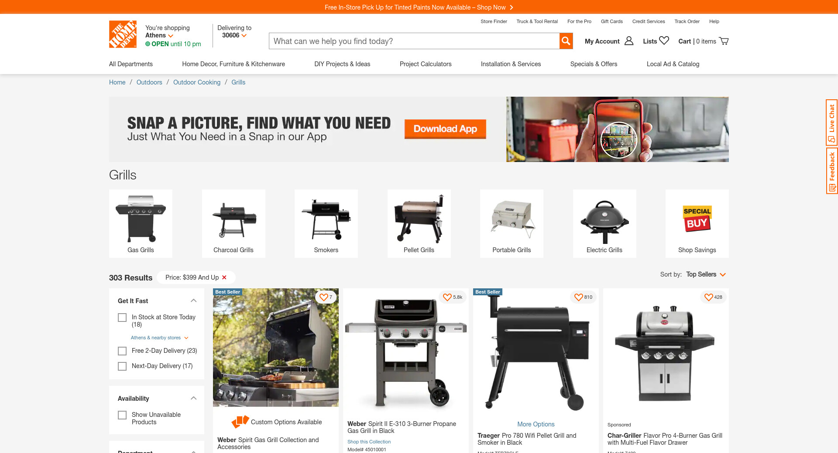Viewport: 838px width, 453px height.
Task: Open the All Departments menu
Action: point(131,64)
